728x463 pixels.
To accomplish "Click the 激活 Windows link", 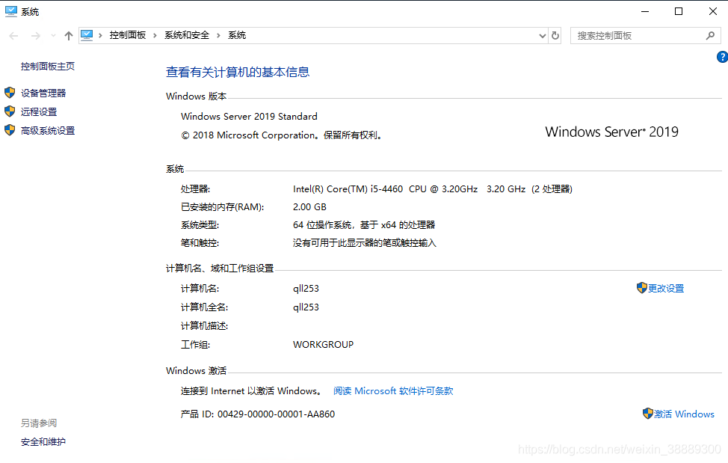I will (684, 414).
